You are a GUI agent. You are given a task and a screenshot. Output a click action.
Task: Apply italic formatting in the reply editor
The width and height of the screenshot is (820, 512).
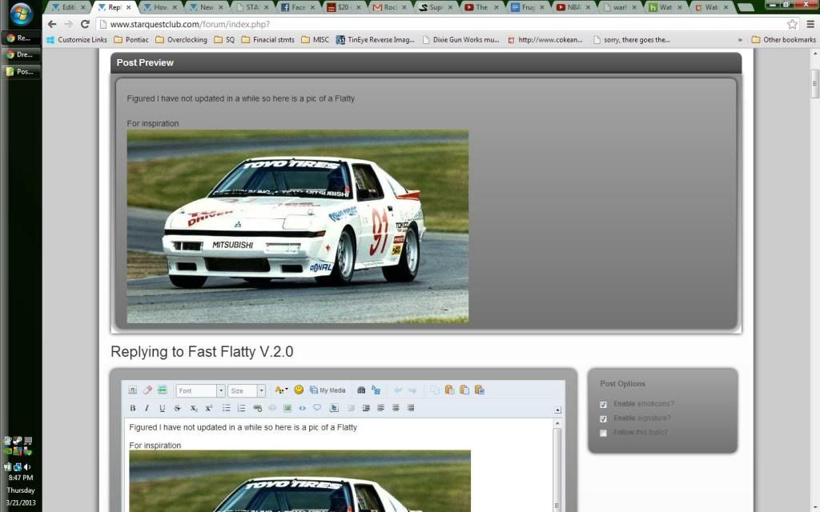tap(147, 408)
